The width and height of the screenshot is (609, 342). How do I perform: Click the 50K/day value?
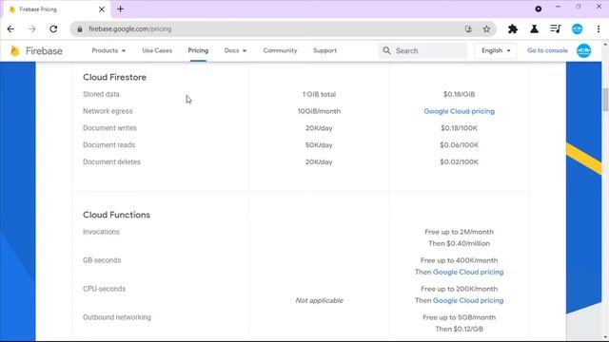pyautogui.click(x=319, y=145)
